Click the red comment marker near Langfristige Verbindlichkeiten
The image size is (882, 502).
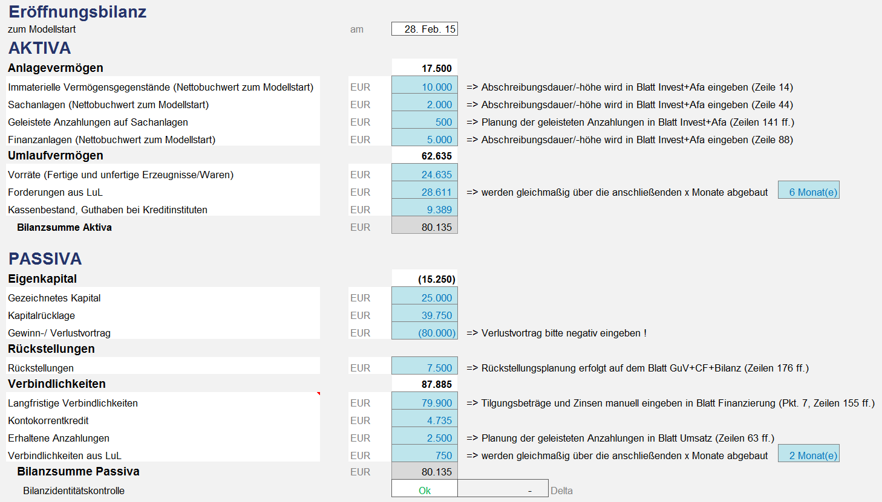[x=318, y=394]
